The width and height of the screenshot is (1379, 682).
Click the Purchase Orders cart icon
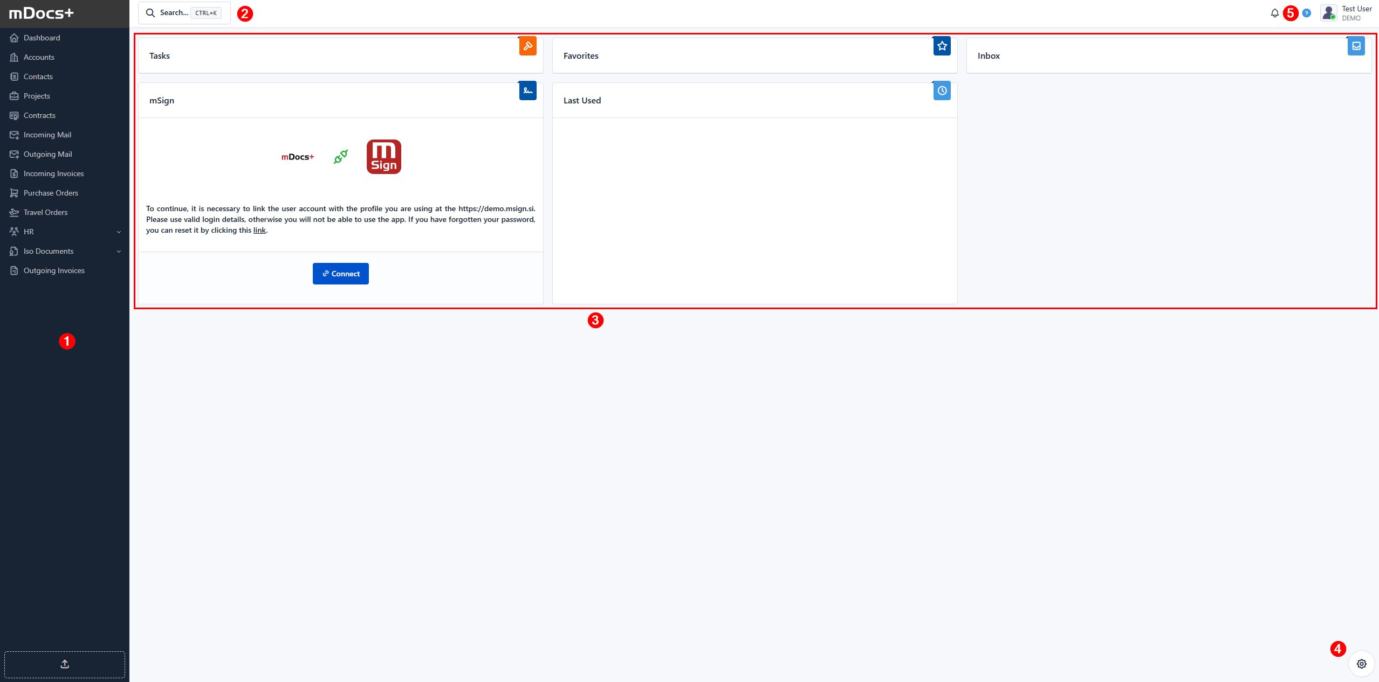tap(14, 193)
